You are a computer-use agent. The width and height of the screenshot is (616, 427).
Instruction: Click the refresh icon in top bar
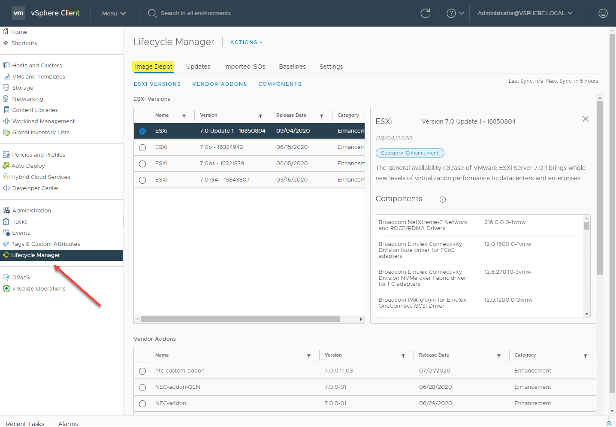(425, 13)
